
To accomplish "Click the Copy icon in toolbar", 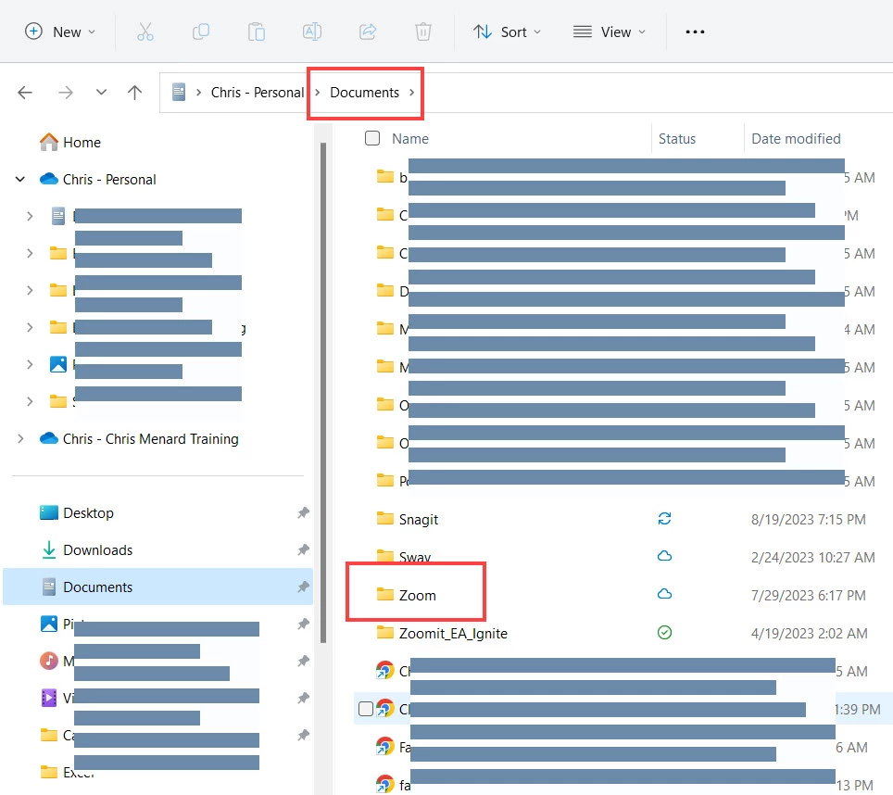I will pos(200,32).
